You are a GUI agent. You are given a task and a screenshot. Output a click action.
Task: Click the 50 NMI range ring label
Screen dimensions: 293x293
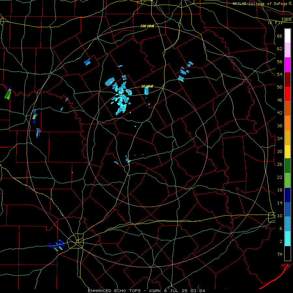(x=147, y=86)
